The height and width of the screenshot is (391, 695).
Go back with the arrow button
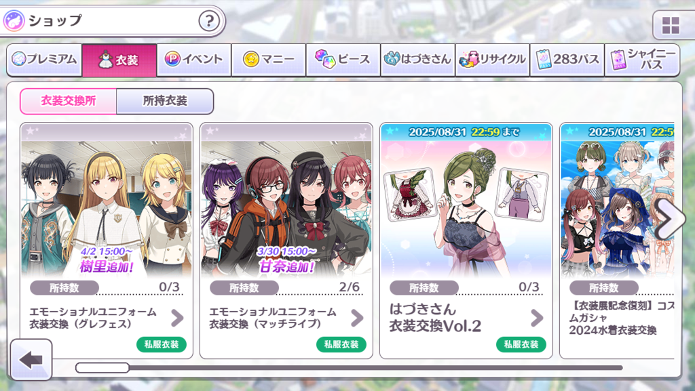(x=31, y=359)
